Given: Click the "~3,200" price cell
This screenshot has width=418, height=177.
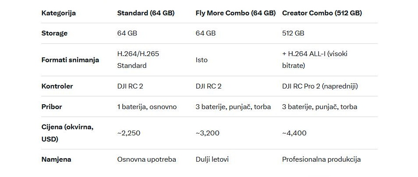Looking at the screenshot, I should (x=207, y=133).
